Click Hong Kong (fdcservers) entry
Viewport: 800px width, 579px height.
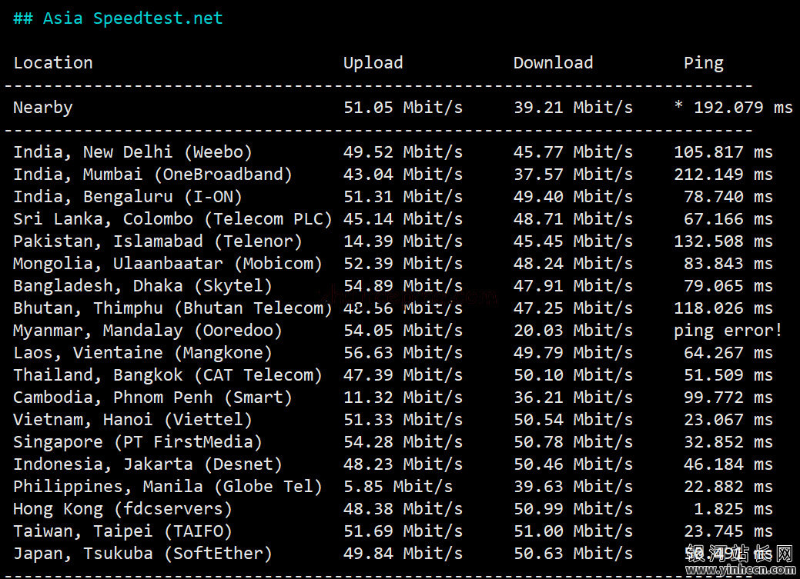(122, 509)
